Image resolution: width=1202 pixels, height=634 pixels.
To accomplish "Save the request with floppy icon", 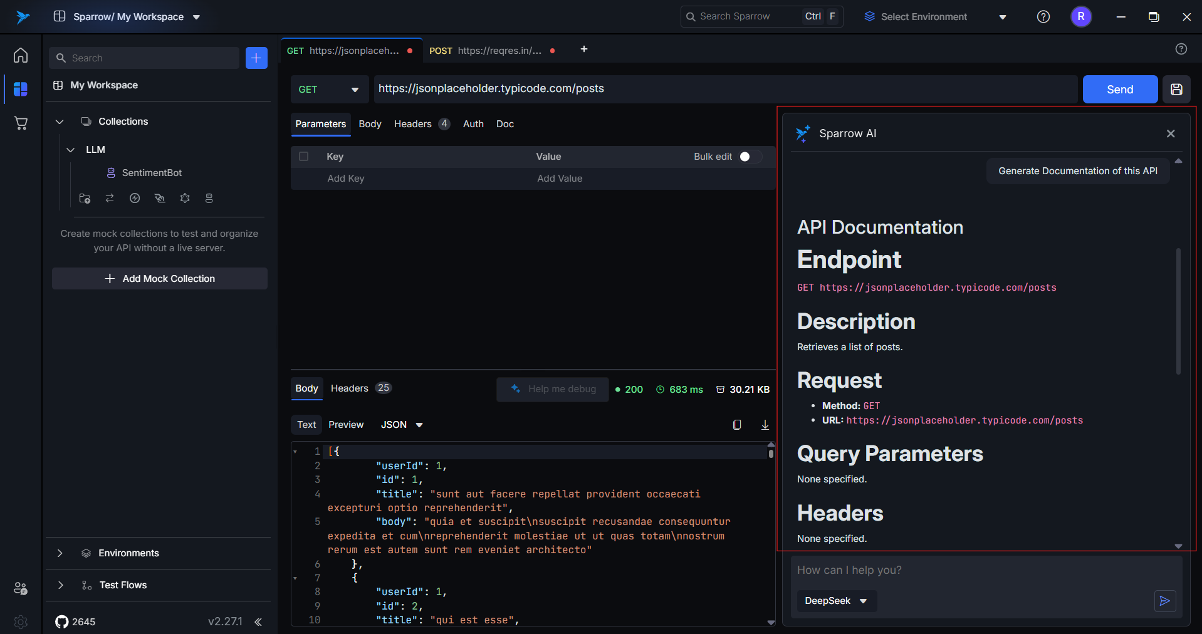I will pyautogui.click(x=1176, y=89).
